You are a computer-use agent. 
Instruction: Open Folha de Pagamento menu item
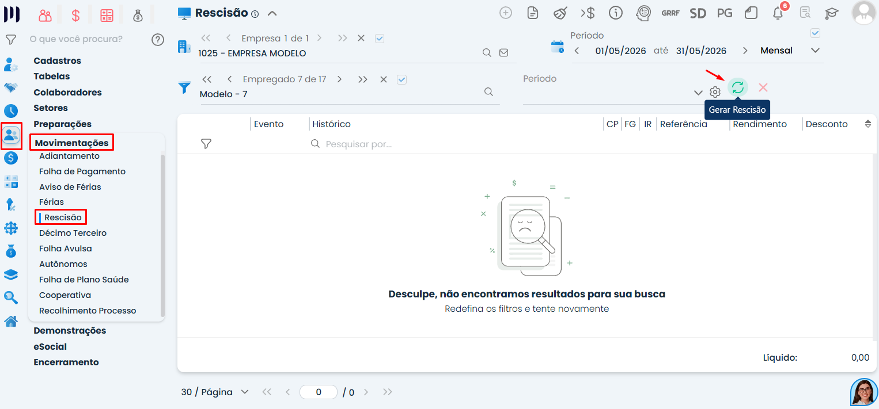pyautogui.click(x=82, y=171)
